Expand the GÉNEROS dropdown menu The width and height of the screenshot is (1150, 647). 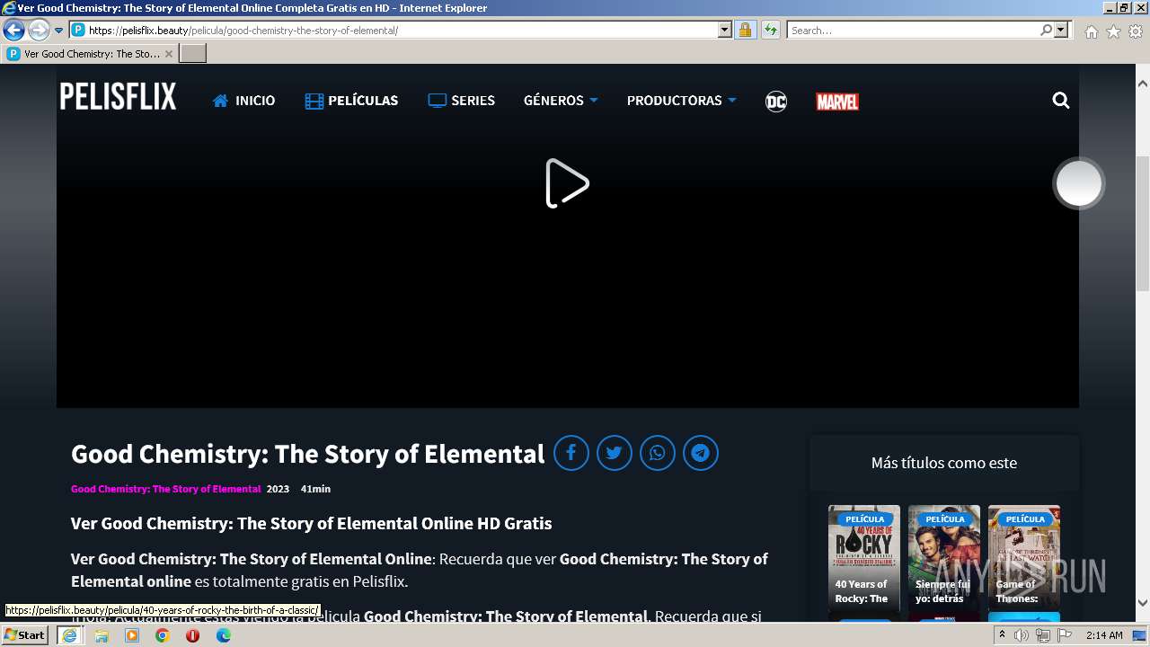pos(561,101)
